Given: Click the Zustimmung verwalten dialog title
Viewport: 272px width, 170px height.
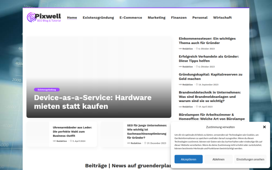Looking at the screenshot, I should pyautogui.click(x=220, y=127).
